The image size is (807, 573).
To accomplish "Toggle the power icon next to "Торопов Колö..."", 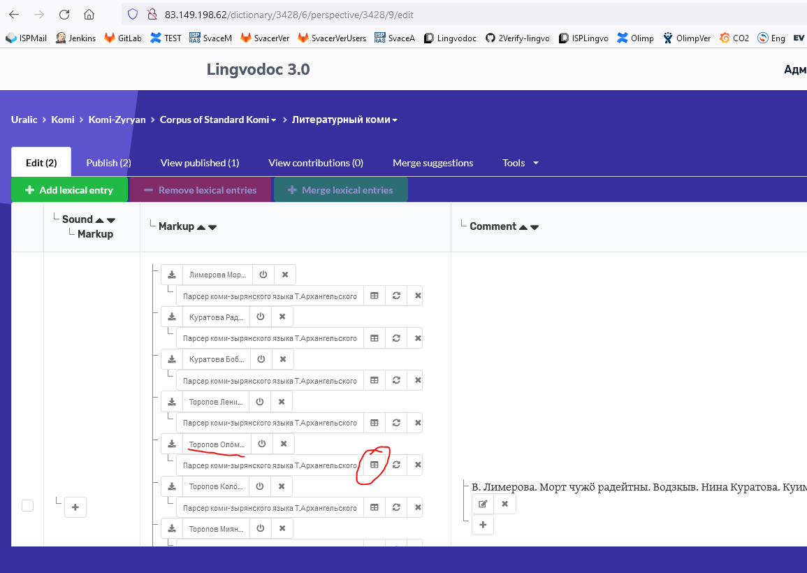I will coord(259,486).
